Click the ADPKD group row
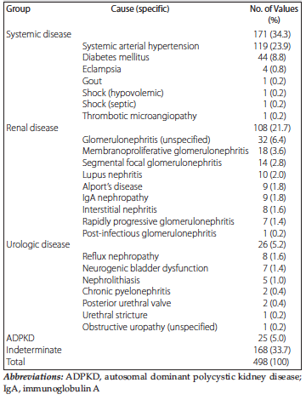This screenshot has height=400, width=306. [x=153, y=338]
